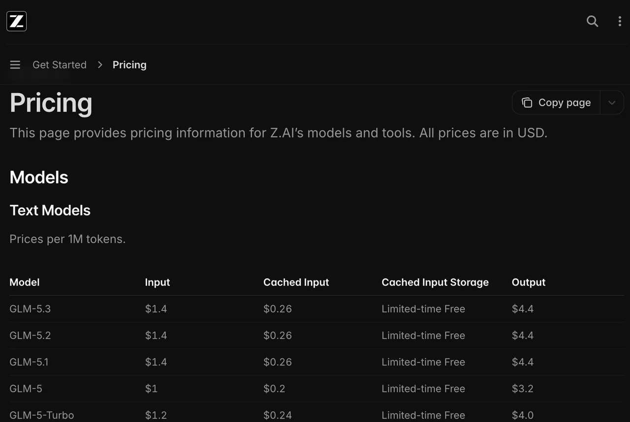Click the Cached Input Storage column header

coord(435,282)
